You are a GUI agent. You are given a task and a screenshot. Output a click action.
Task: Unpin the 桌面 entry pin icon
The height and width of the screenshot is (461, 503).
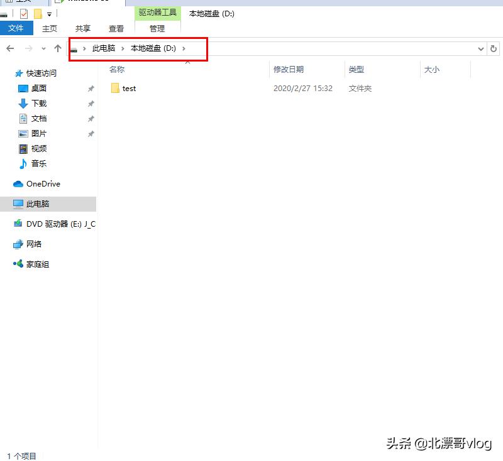click(x=91, y=89)
